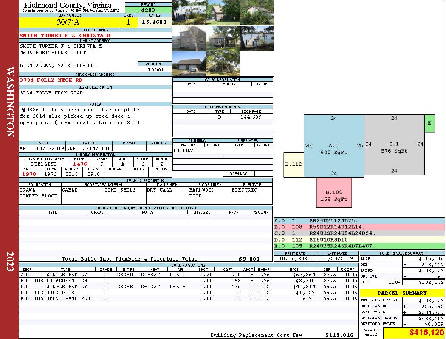The width and height of the screenshot is (446, 339).
Task: Click last saved date 10/30/2019
Action: click(x=337, y=258)
